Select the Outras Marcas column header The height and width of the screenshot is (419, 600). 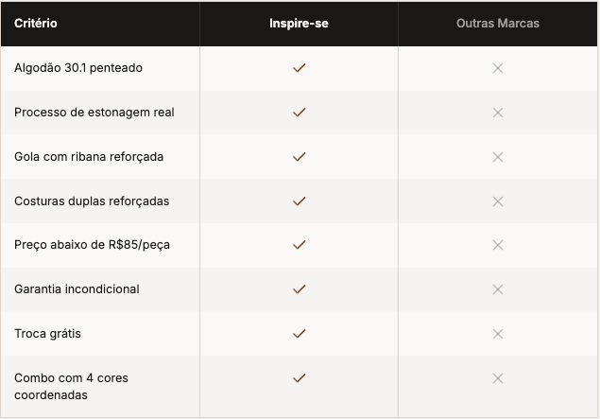(498, 23)
